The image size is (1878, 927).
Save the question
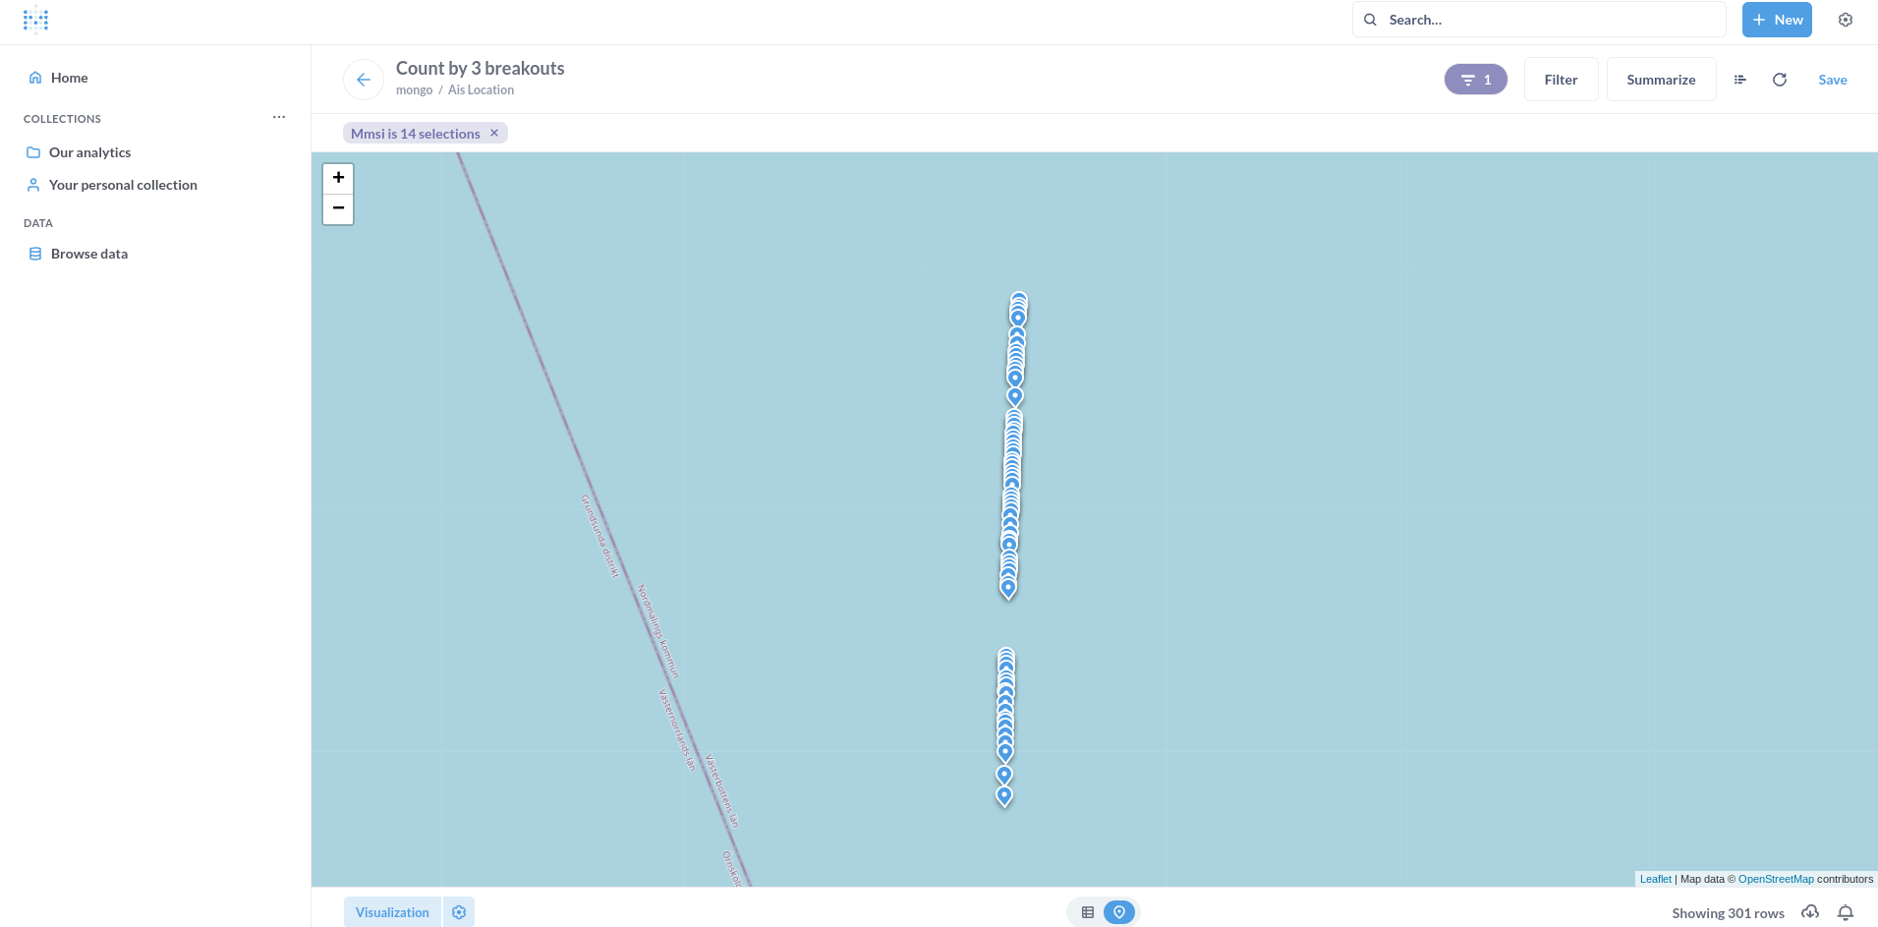(1832, 80)
